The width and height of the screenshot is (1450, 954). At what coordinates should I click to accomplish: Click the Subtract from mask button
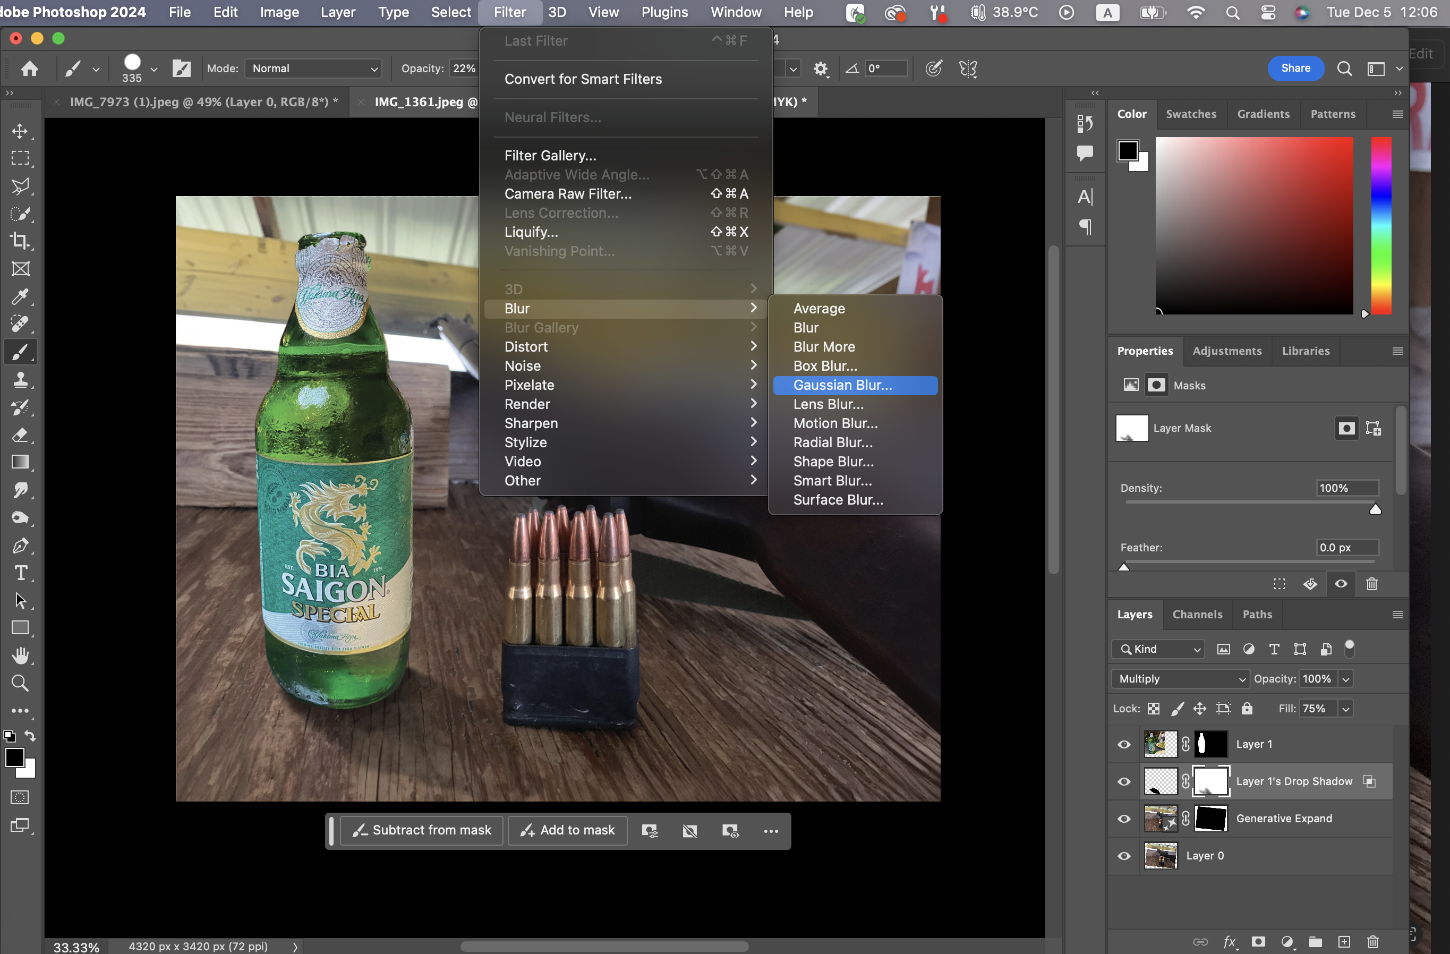tap(422, 830)
